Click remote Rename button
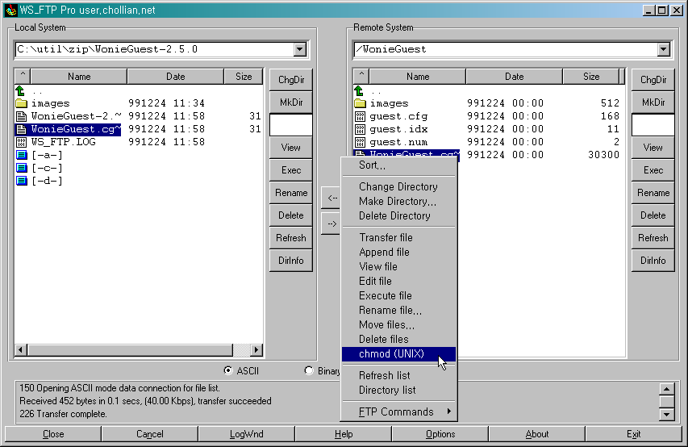The width and height of the screenshot is (688, 447). point(653,193)
